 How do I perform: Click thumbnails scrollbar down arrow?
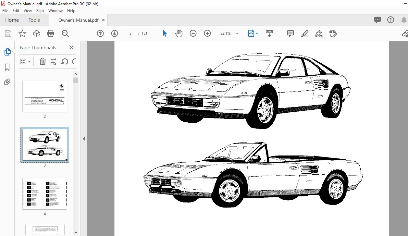point(76,232)
